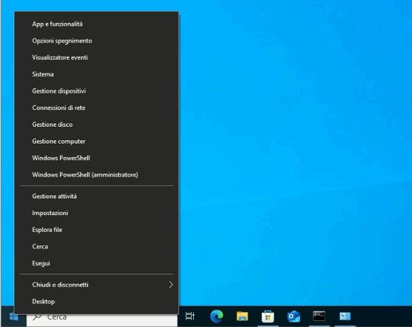Open Esplora file menu entry
The width and height of the screenshot is (412, 327).
[97, 230]
